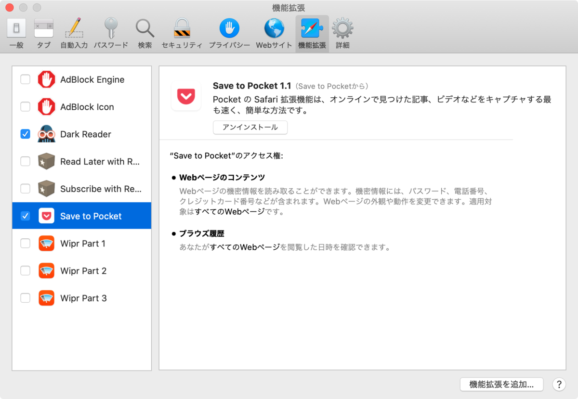Click the AdBlock Icon stop-hand icon
The image size is (578, 399).
47,107
